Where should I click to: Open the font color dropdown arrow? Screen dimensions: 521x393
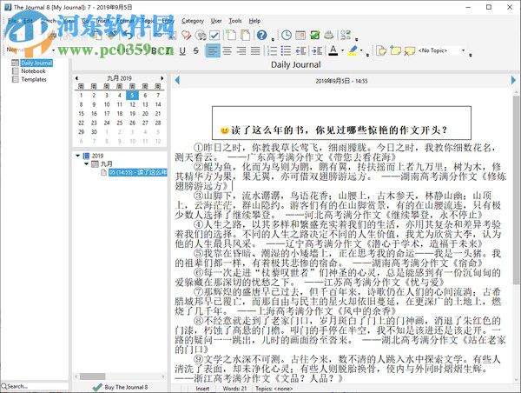(x=343, y=51)
